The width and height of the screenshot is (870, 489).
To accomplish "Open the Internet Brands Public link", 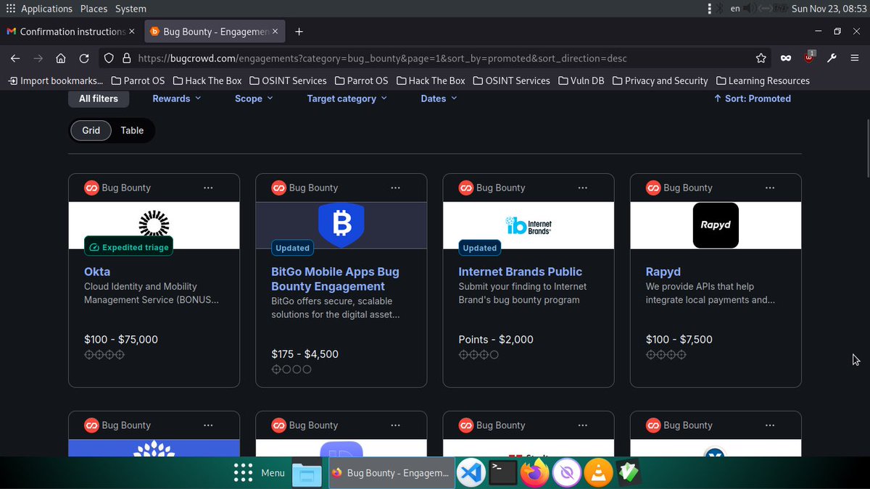I will 521,272.
